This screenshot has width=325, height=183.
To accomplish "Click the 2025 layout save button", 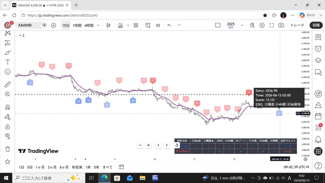I will click(231, 25).
